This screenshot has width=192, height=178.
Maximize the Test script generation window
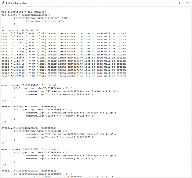[x=178, y=3]
